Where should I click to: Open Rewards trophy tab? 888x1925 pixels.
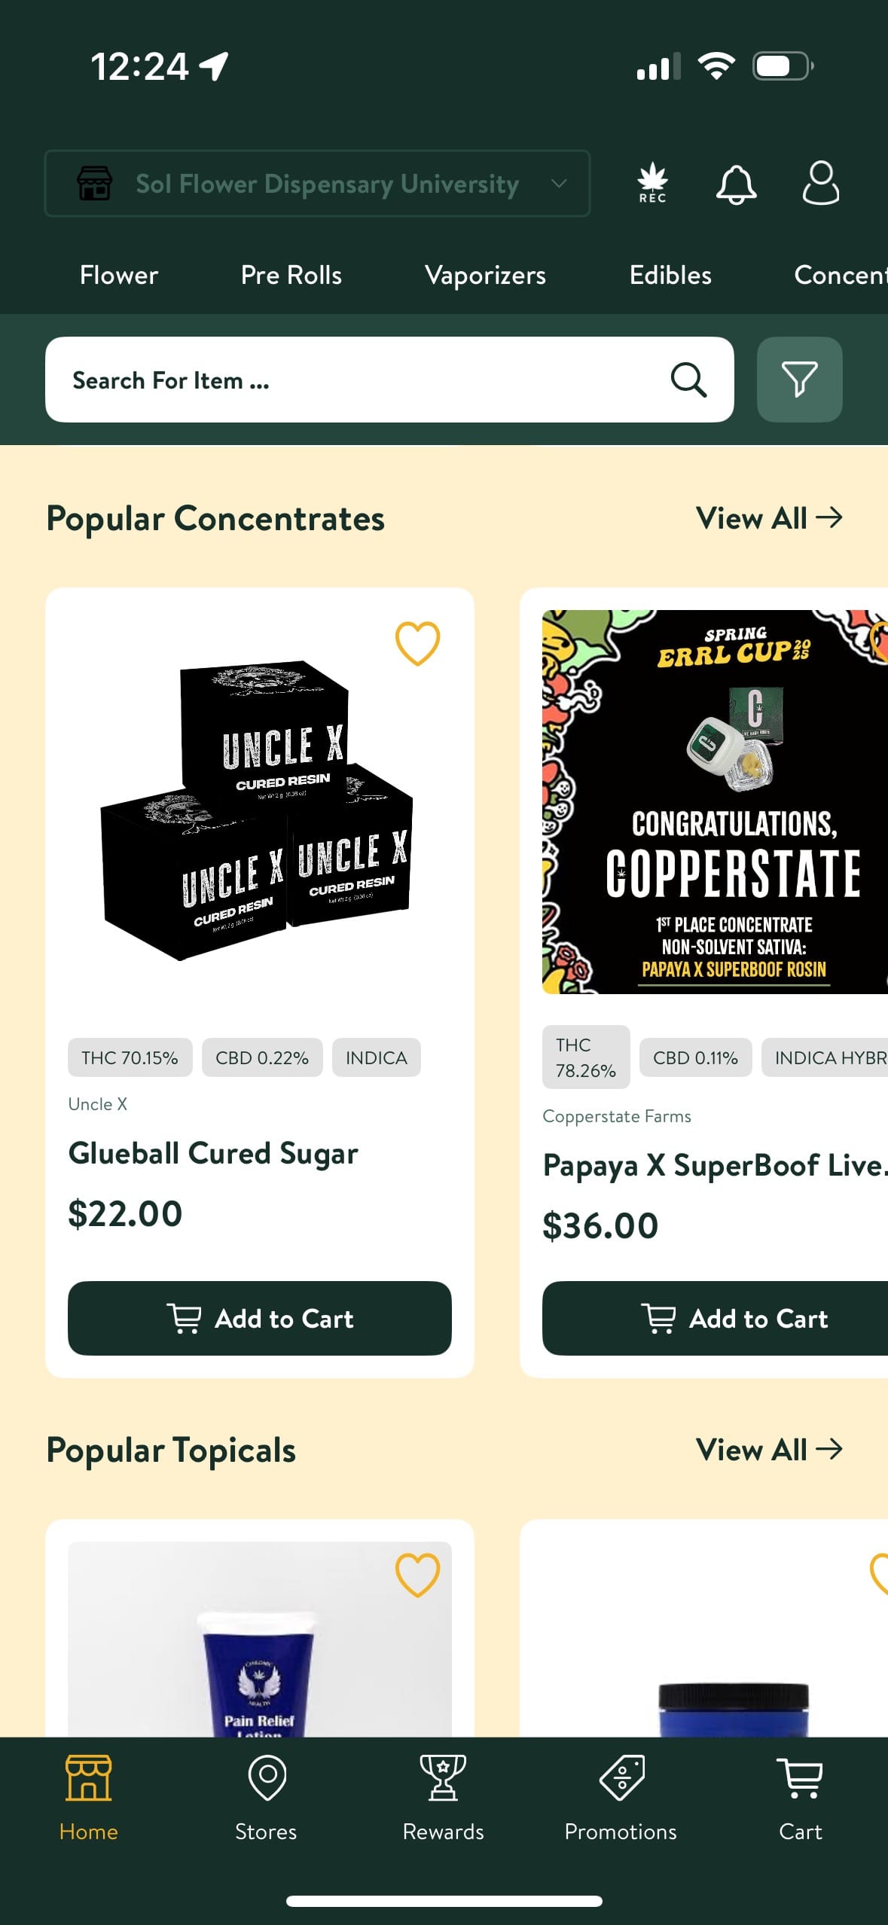click(443, 1798)
